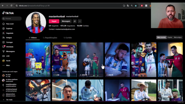Viewport: 185px width, 104px height.
Task: Click the share arrow icon on the profile
Action: [x=75, y=21]
